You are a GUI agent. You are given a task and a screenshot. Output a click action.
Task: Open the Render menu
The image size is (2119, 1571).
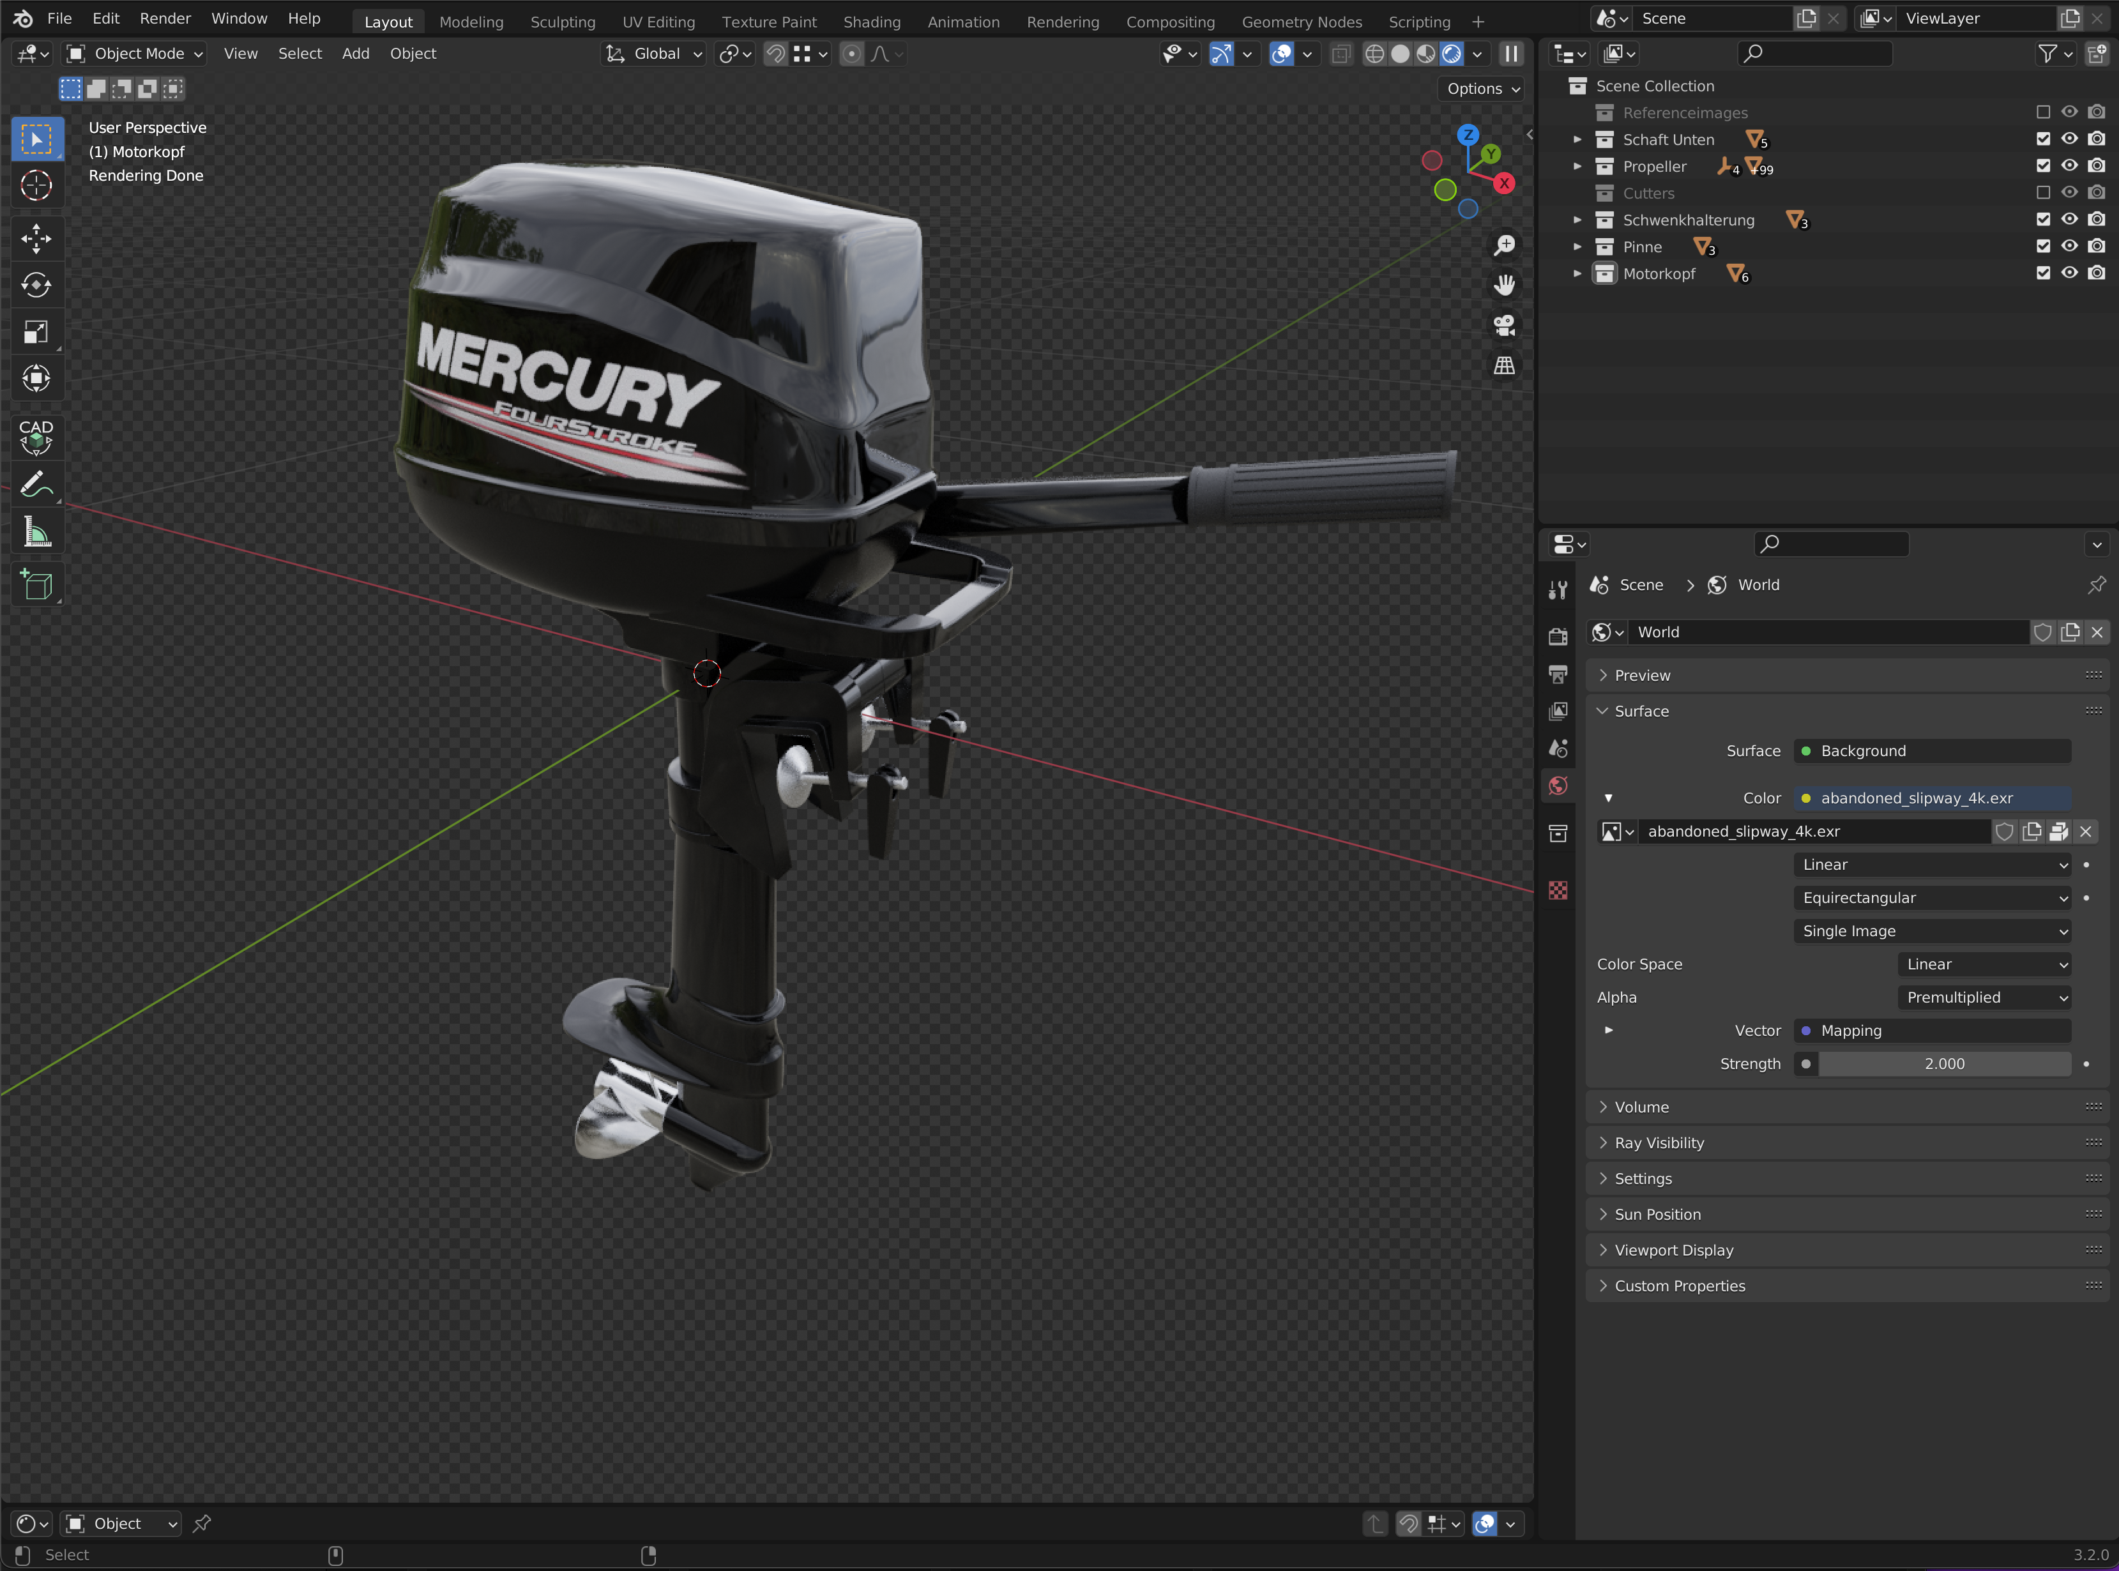165,18
